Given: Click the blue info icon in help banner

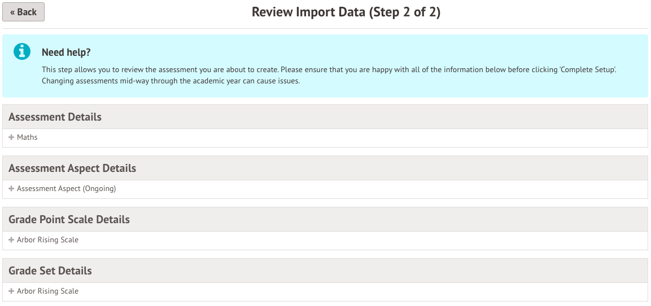Looking at the screenshot, I should [22, 52].
